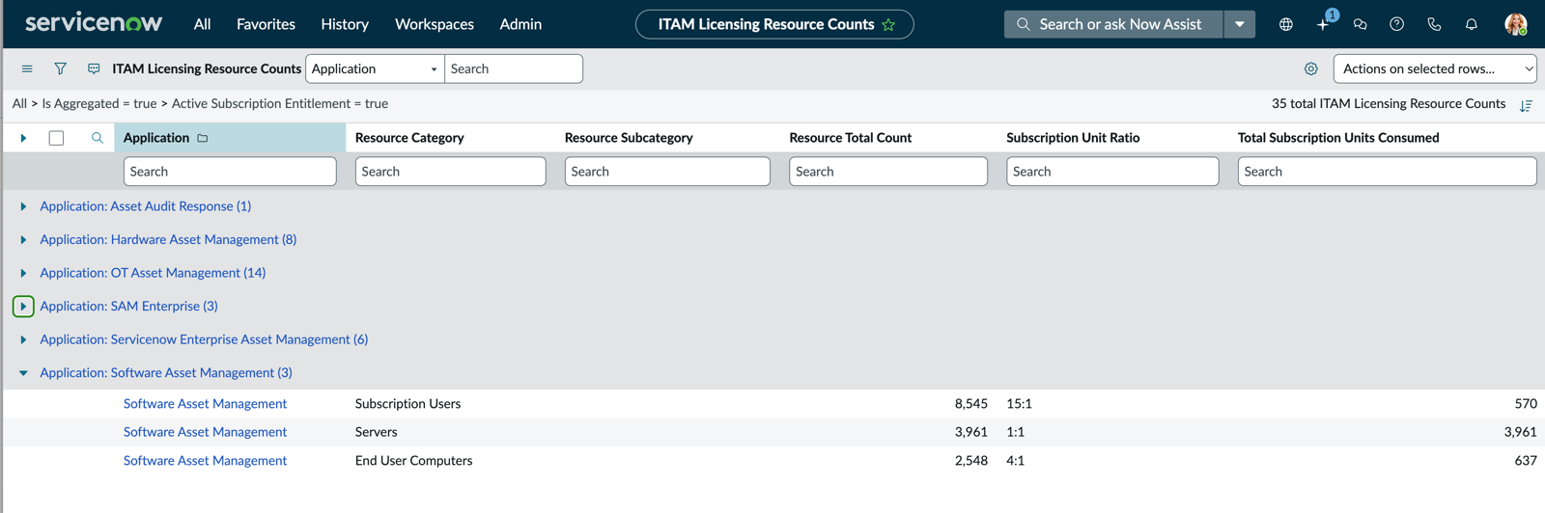Open Application: Hardware Asset Management (8) link
The image size is (1545, 513).
(x=168, y=239)
